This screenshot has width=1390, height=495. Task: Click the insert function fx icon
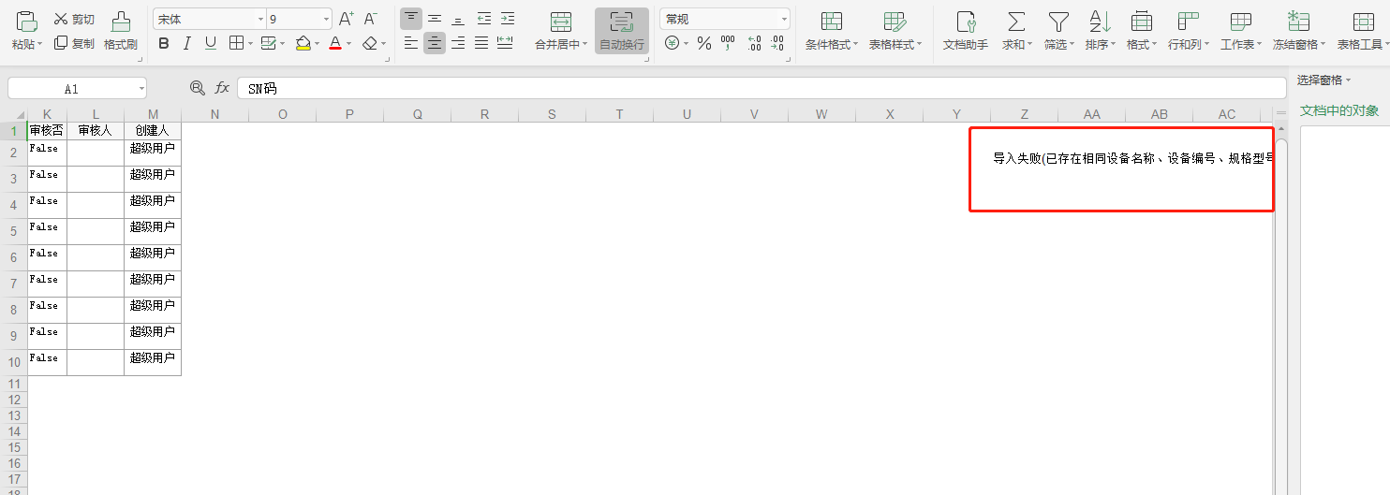222,88
